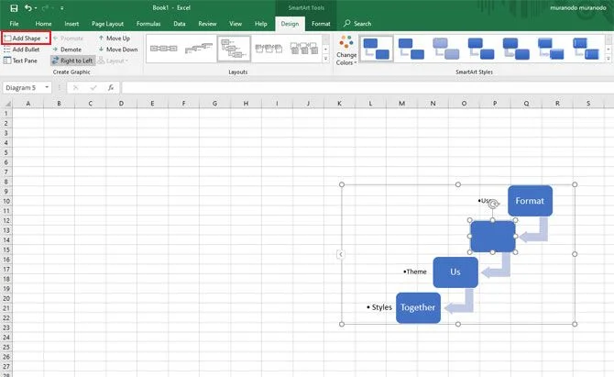This screenshot has height=377, width=614.
Task: Open text pane via left edge arrow
Action: [x=341, y=254]
